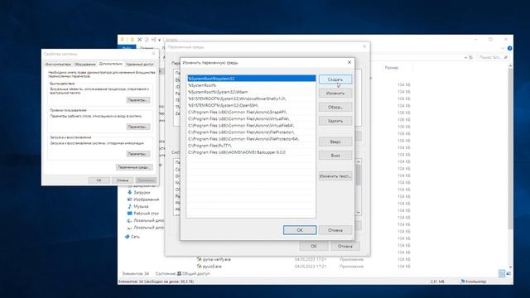530x298 pixels.
Task: Click the Explorer file list scrollbar up arrow
Action: click(x=510, y=66)
